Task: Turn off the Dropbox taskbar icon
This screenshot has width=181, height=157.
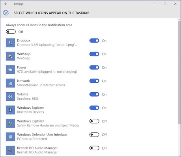Action: [x=94, y=41]
